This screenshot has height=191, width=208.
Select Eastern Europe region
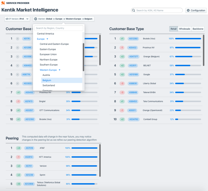click(48, 49)
